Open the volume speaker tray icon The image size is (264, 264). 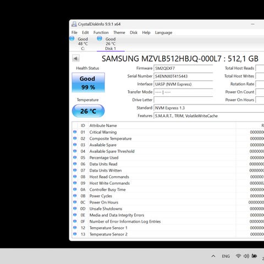pyautogui.click(x=246, y=256)
